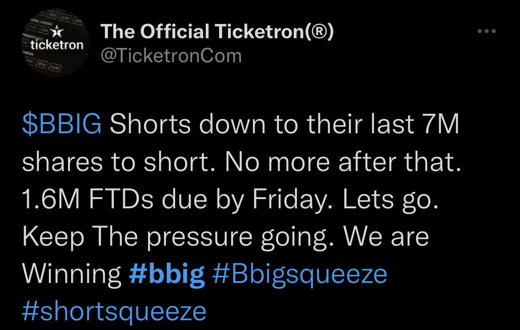Click the 'Lets go.' phrase
Viewport: 520px width, 330px height.
coord(391,200)
